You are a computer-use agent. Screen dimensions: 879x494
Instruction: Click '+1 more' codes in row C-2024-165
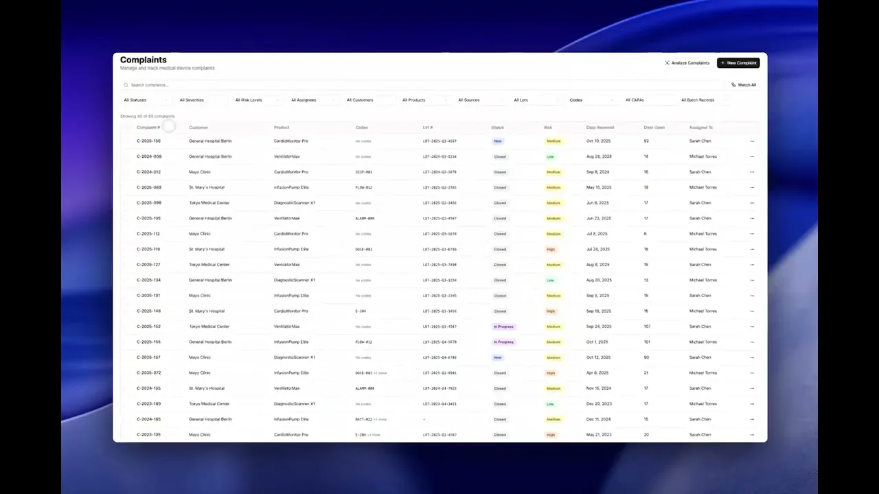click(x=380, y=419)
